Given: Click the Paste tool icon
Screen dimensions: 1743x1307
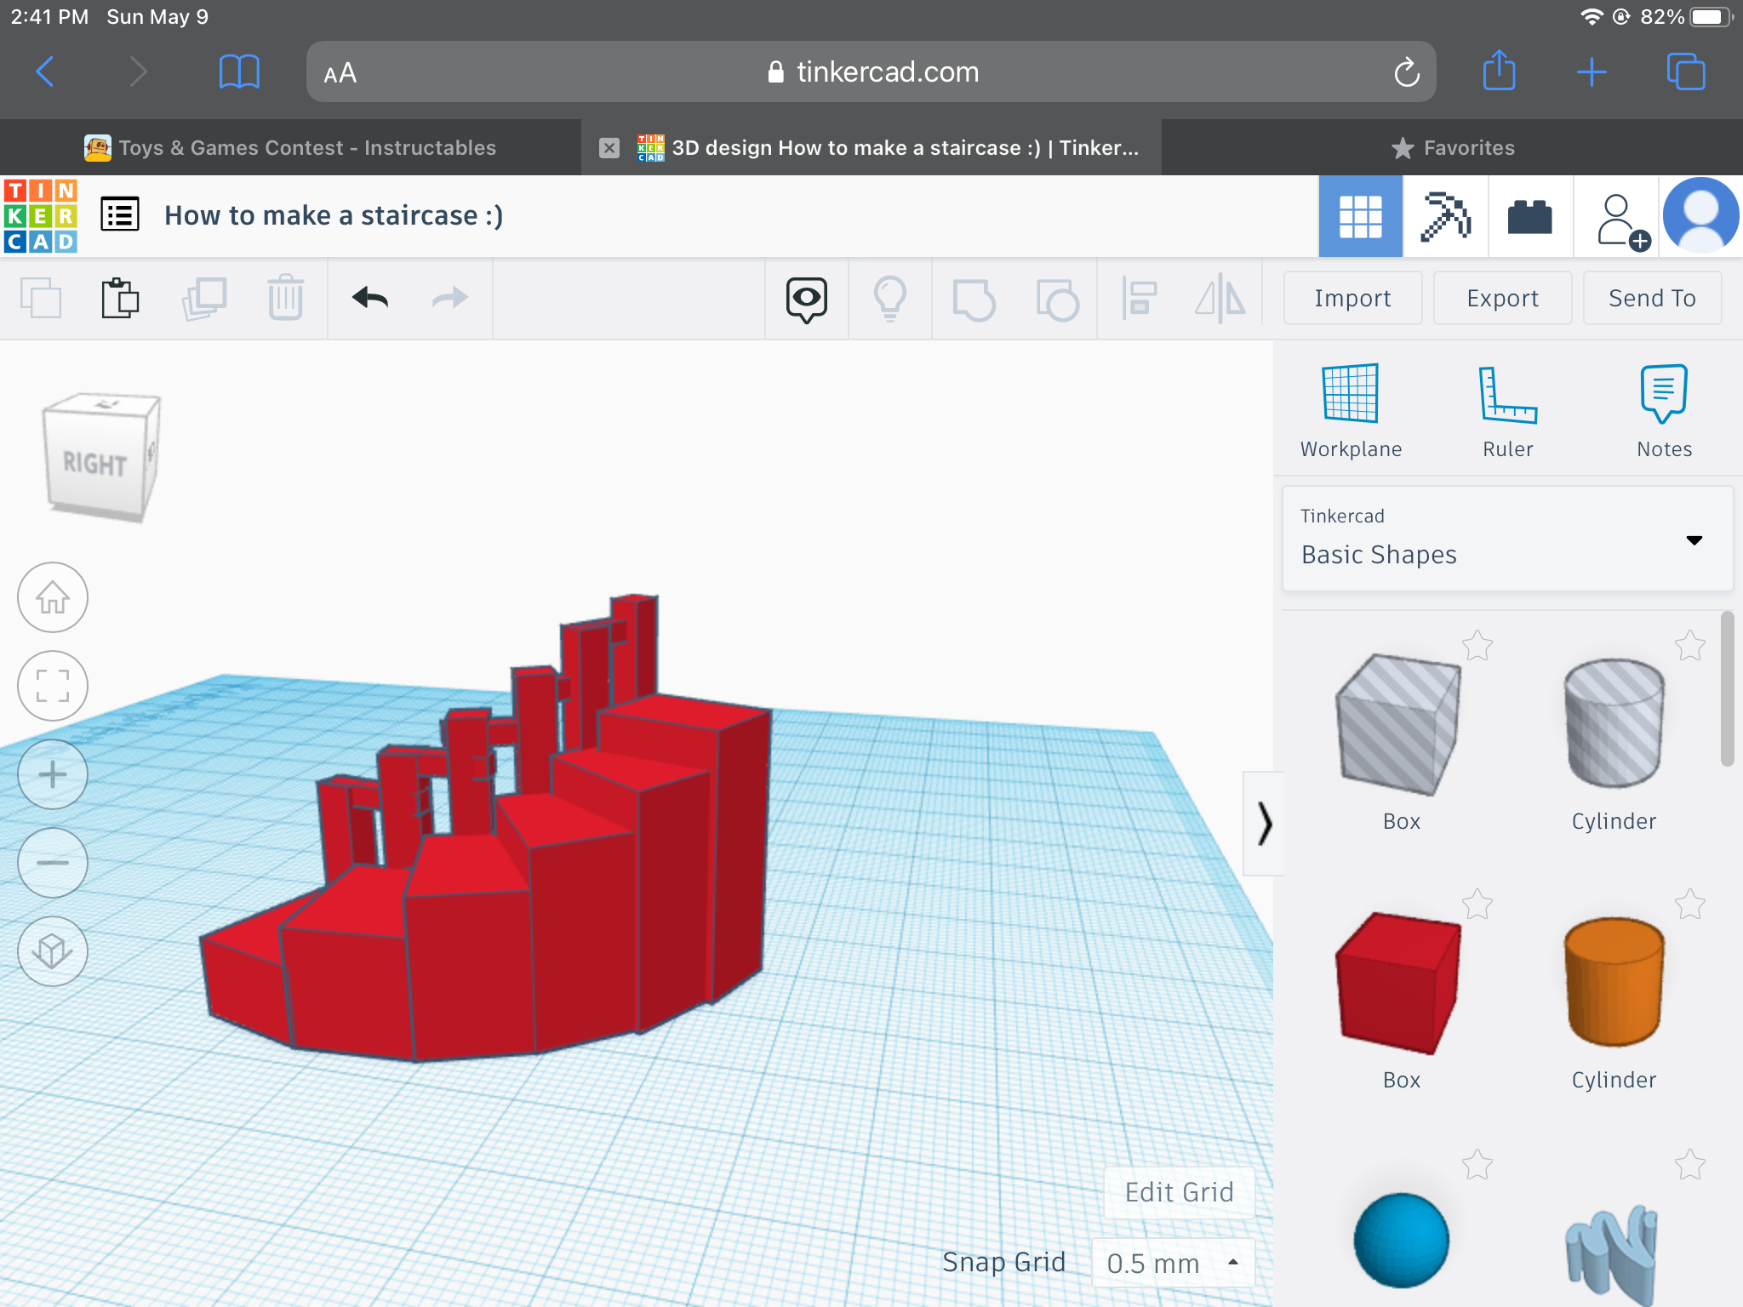Looking at the screenshot, I should [x=120, y=298].
